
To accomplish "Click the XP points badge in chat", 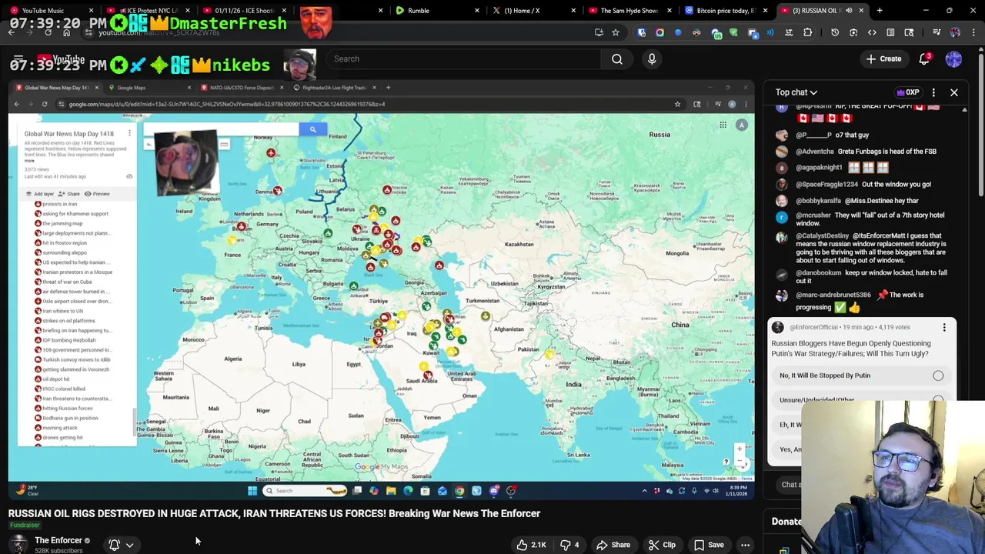I will 908,92.
